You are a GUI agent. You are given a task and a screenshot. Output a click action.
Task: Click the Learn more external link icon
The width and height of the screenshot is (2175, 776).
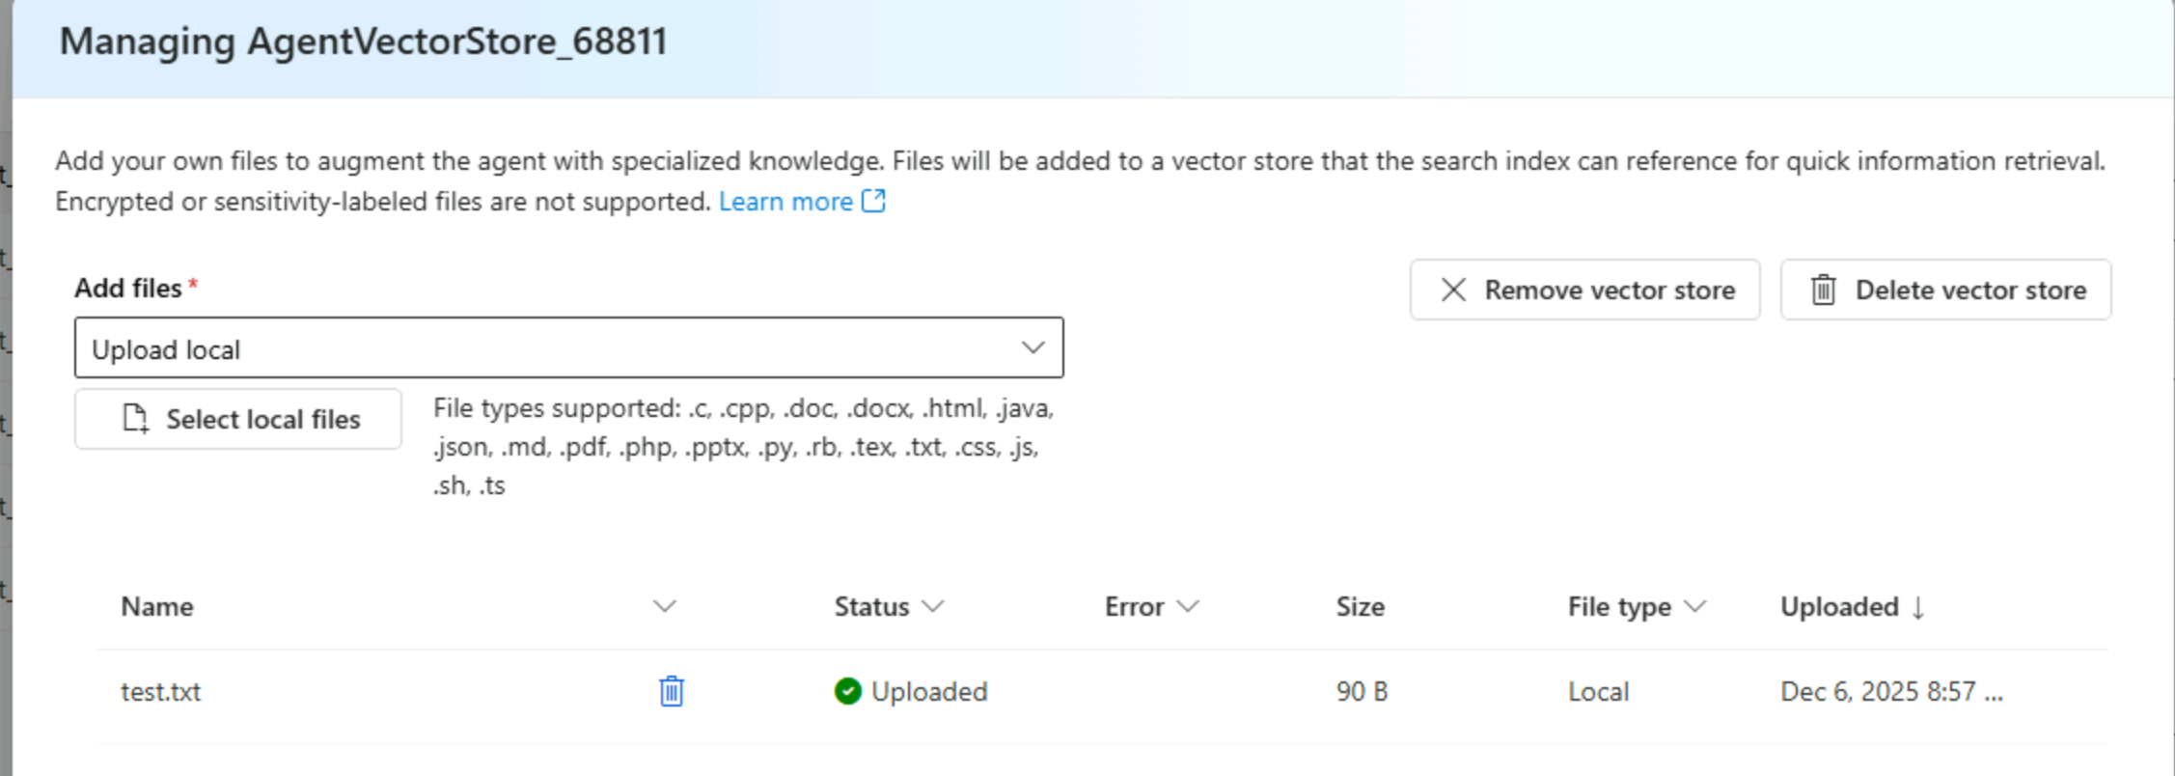[873, 201]
